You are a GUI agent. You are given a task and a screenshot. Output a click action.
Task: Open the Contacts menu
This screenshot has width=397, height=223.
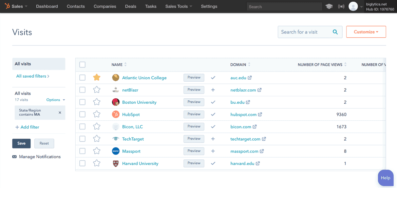[76, 6]
